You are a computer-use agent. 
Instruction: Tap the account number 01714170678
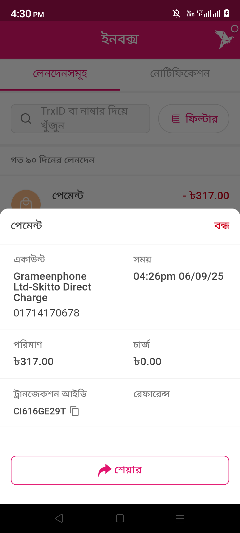pos(46,313)
